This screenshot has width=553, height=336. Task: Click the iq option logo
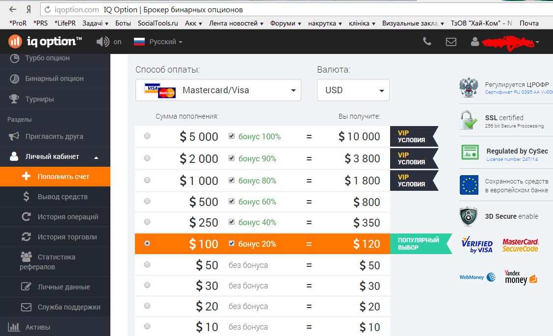[x=45, y=42]
